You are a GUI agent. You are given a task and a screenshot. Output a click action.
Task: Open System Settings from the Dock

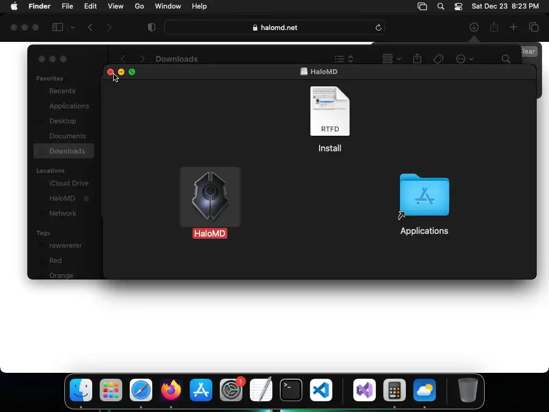pos(231,390)
